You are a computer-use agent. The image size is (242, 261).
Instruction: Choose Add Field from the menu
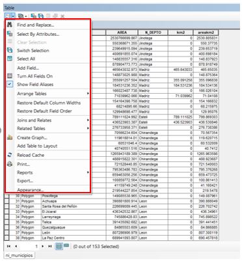coord(28,68)
